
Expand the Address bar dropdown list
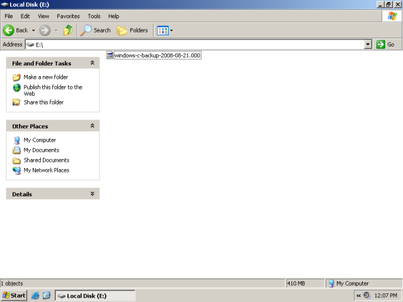point(368,45)
